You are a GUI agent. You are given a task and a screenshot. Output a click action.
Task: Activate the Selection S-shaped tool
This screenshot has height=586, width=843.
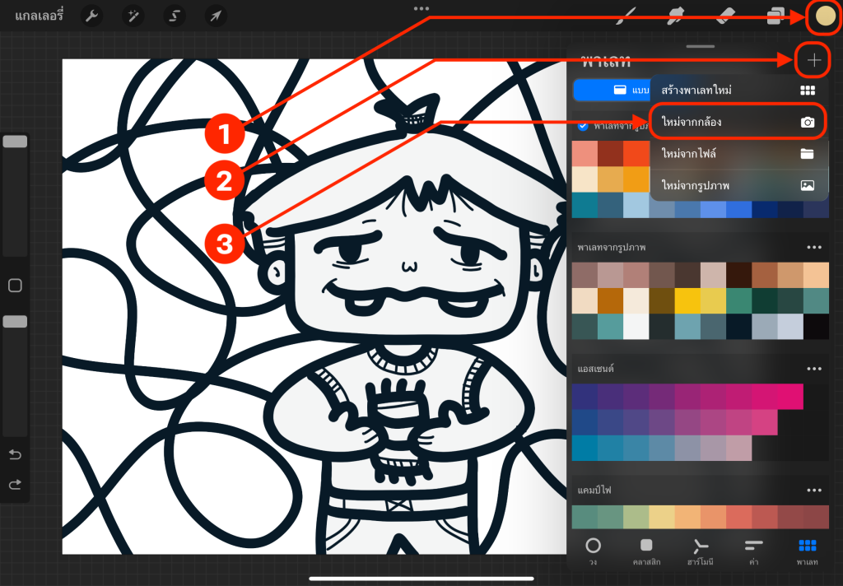click(x=174, y=16)
